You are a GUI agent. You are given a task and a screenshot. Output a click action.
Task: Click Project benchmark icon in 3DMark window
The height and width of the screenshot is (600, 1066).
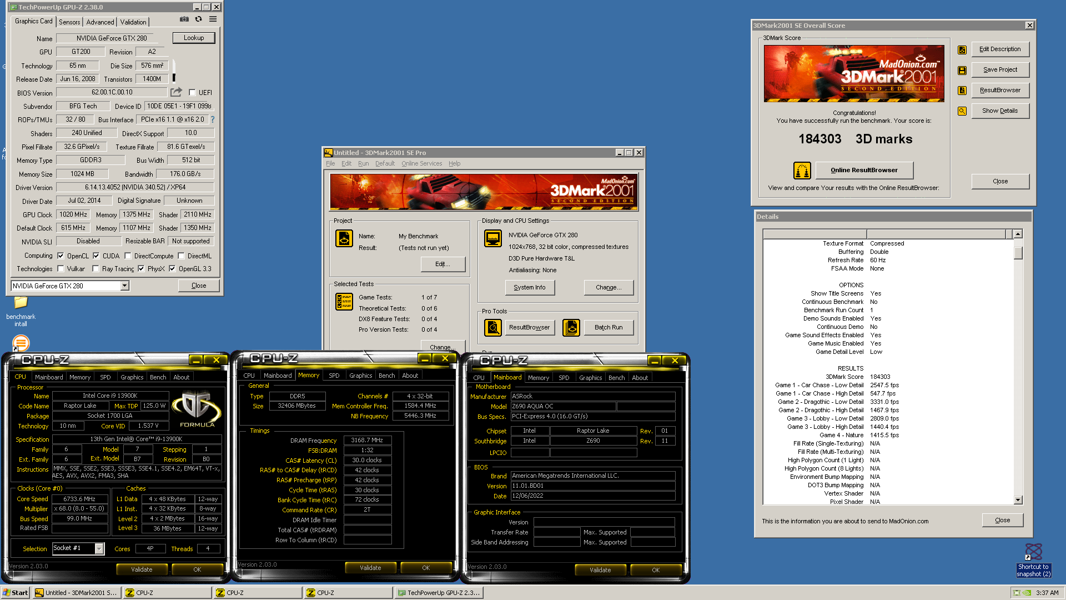(x=344, y=238)
